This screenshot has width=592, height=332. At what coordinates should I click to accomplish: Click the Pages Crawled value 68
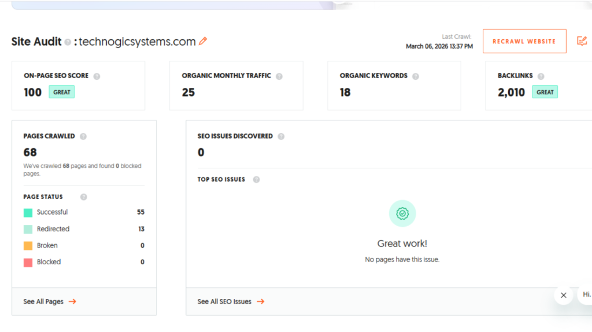30,152
